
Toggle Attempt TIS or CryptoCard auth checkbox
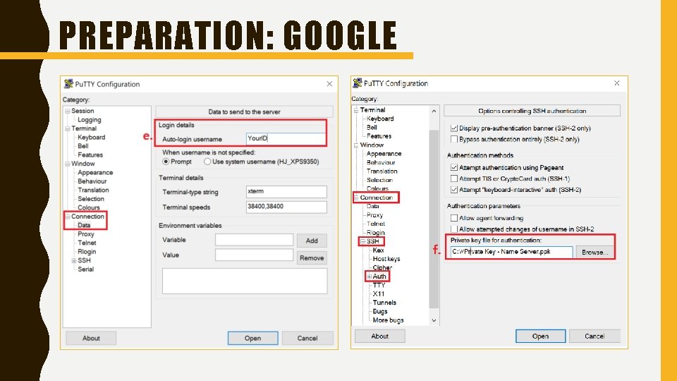453,179
